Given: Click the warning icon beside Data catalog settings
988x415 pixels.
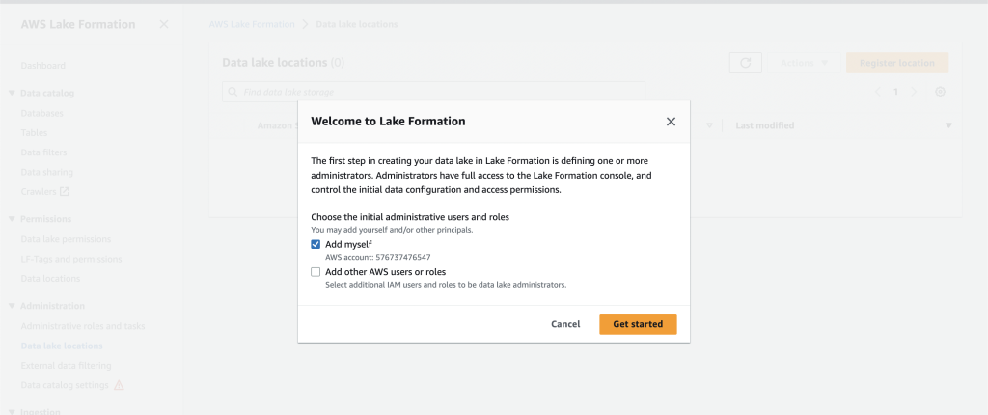Looking at the screenshot, I should [119, 385].
